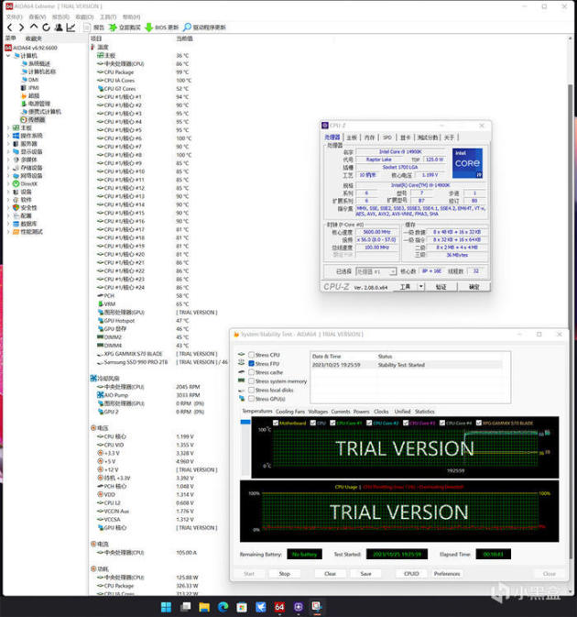The width and height of the screenshot is (577, 617).
Task: Switch to the SPD tab in CPU-Z
Action: (x=387, y=138)
